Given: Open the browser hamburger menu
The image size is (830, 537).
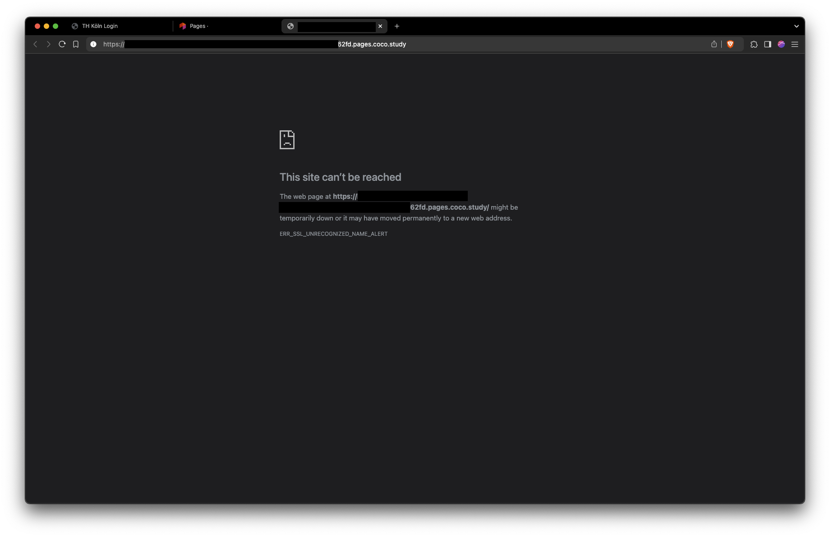Looking at the screenshot, I should tap(795, 44).
